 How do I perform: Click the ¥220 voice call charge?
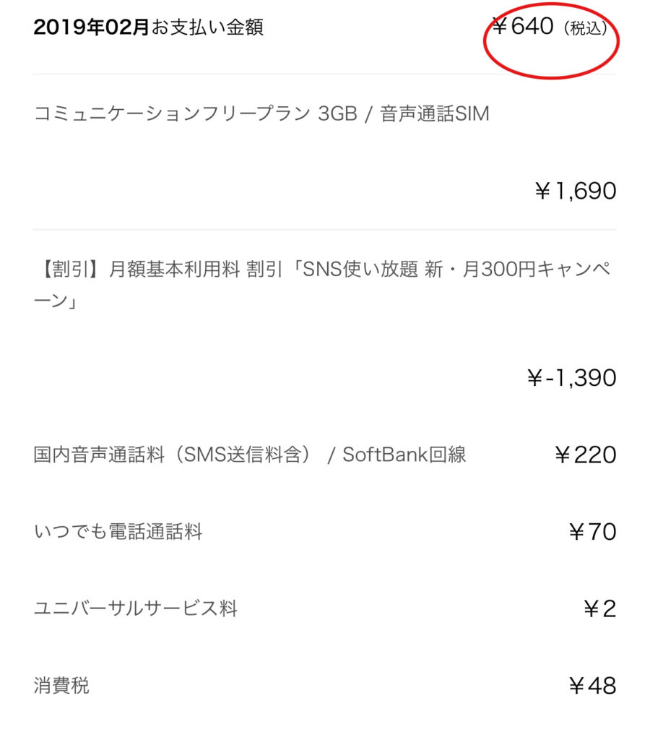pos(586,455)
